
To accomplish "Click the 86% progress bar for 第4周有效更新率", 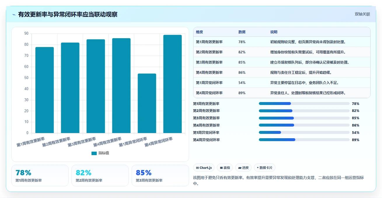I will [304, 125].
